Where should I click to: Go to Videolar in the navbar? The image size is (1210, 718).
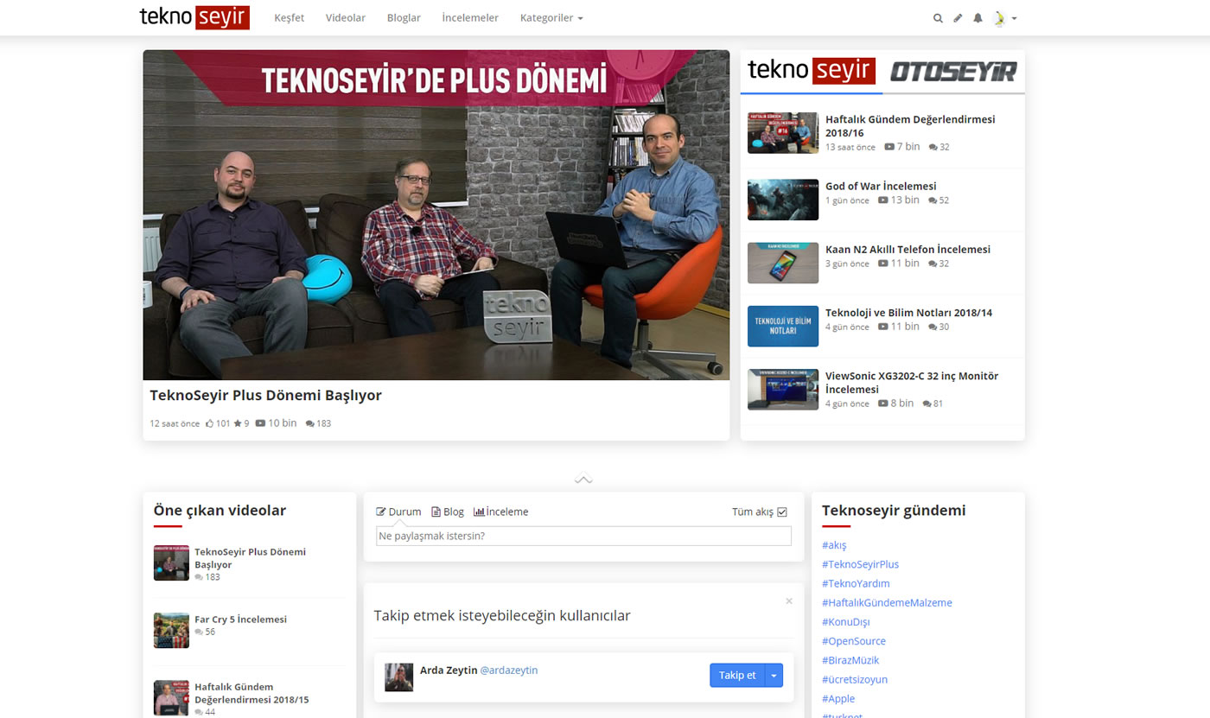point(346,18)
